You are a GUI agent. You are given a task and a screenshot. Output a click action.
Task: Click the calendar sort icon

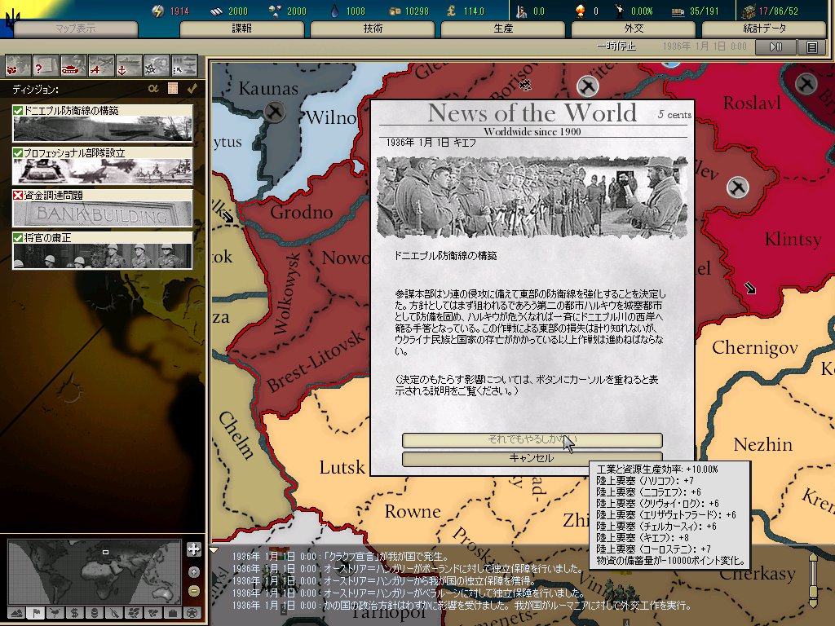point(173,88)
